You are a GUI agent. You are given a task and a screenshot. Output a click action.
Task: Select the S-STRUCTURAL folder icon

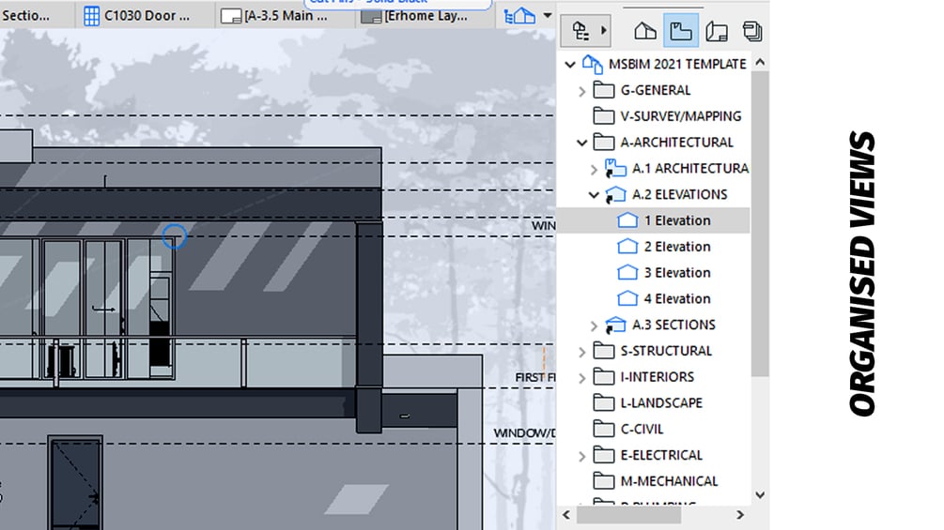pos(604,351)
